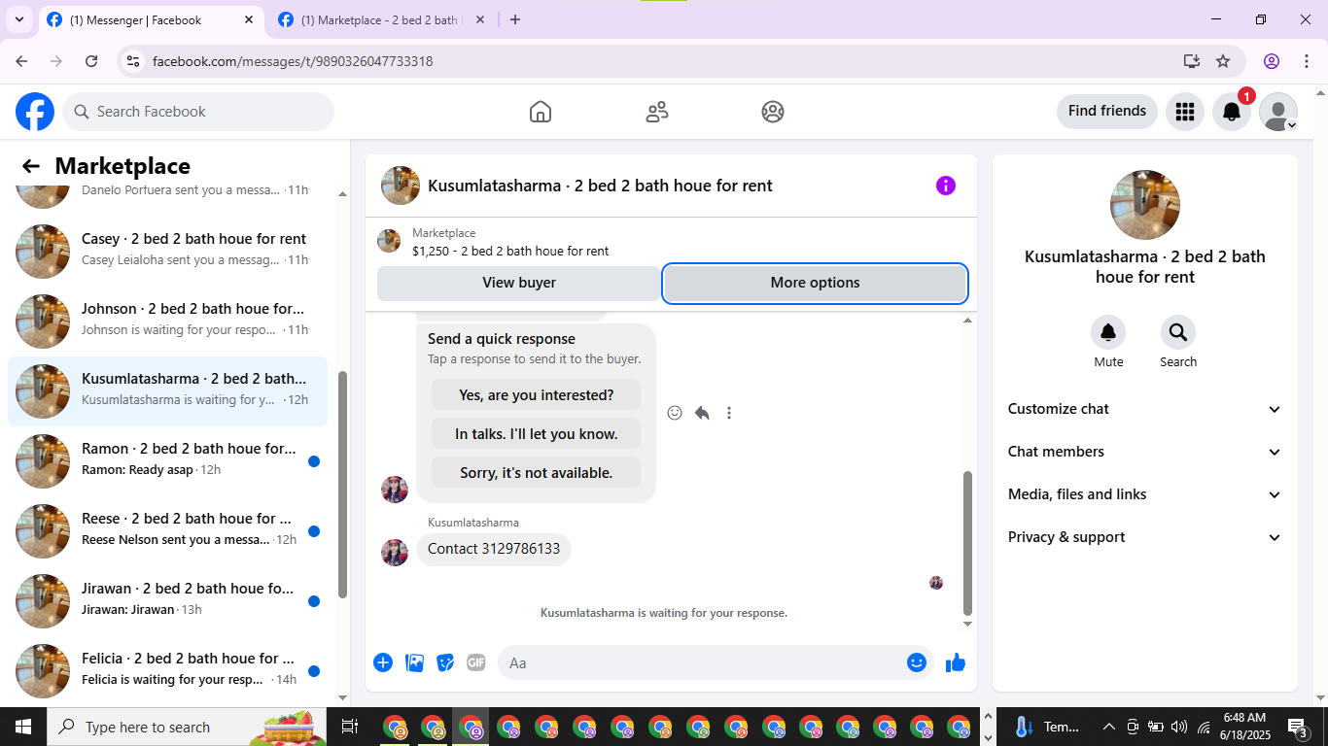Reply to the message with arrow icon
The image size is (1328, 746).
tap(702, 413)
